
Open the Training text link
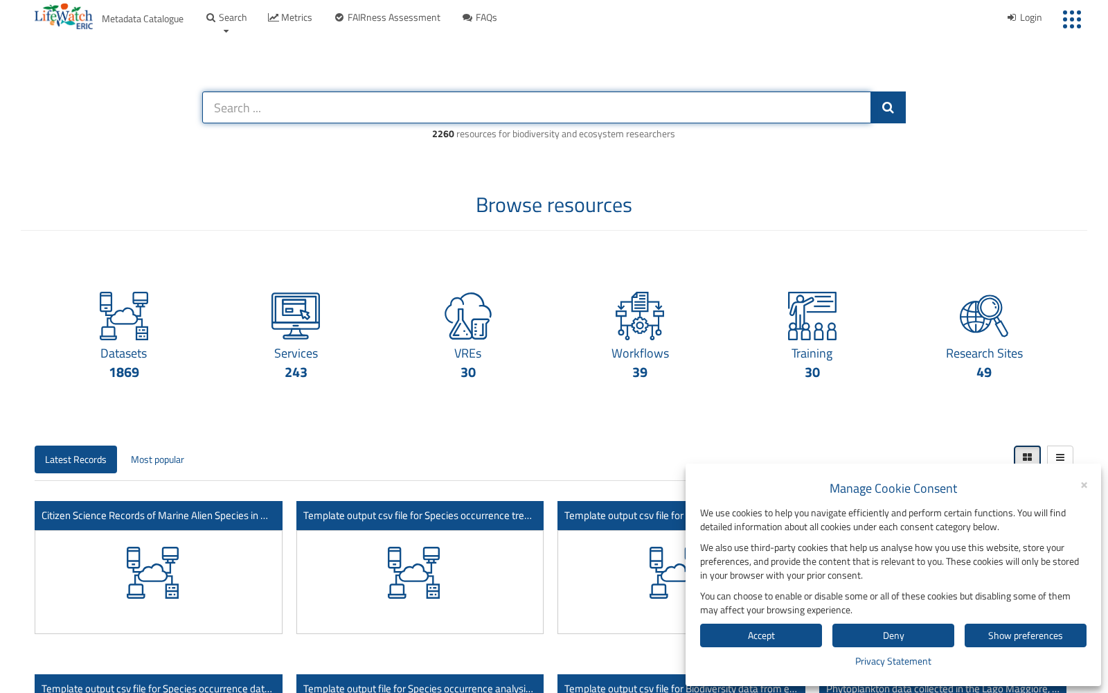point(812,353)
